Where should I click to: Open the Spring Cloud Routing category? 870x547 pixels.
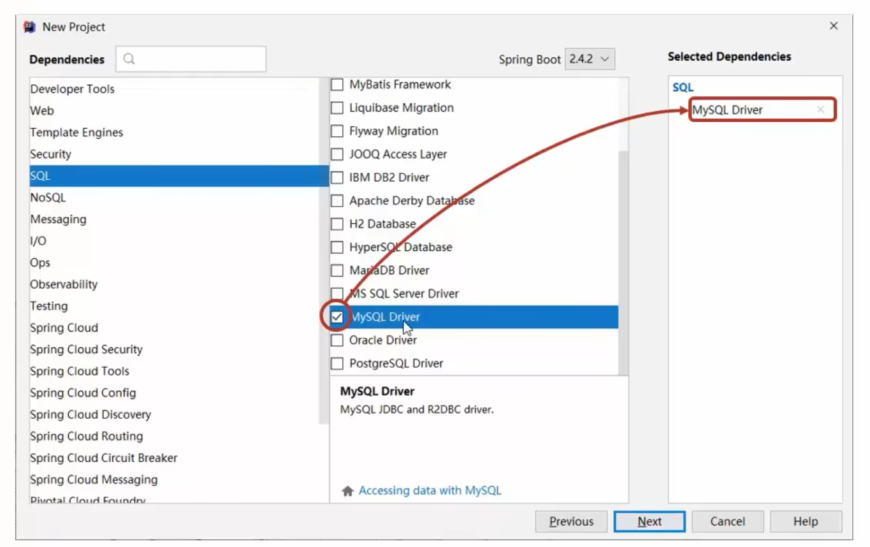(x=178, y=436)
